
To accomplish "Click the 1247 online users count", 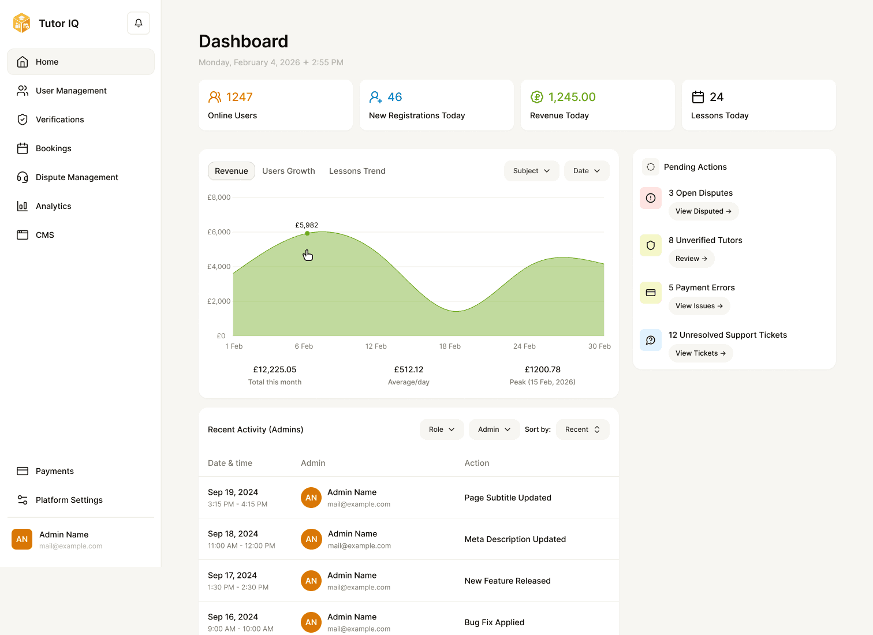I will [x=240, y=97].
